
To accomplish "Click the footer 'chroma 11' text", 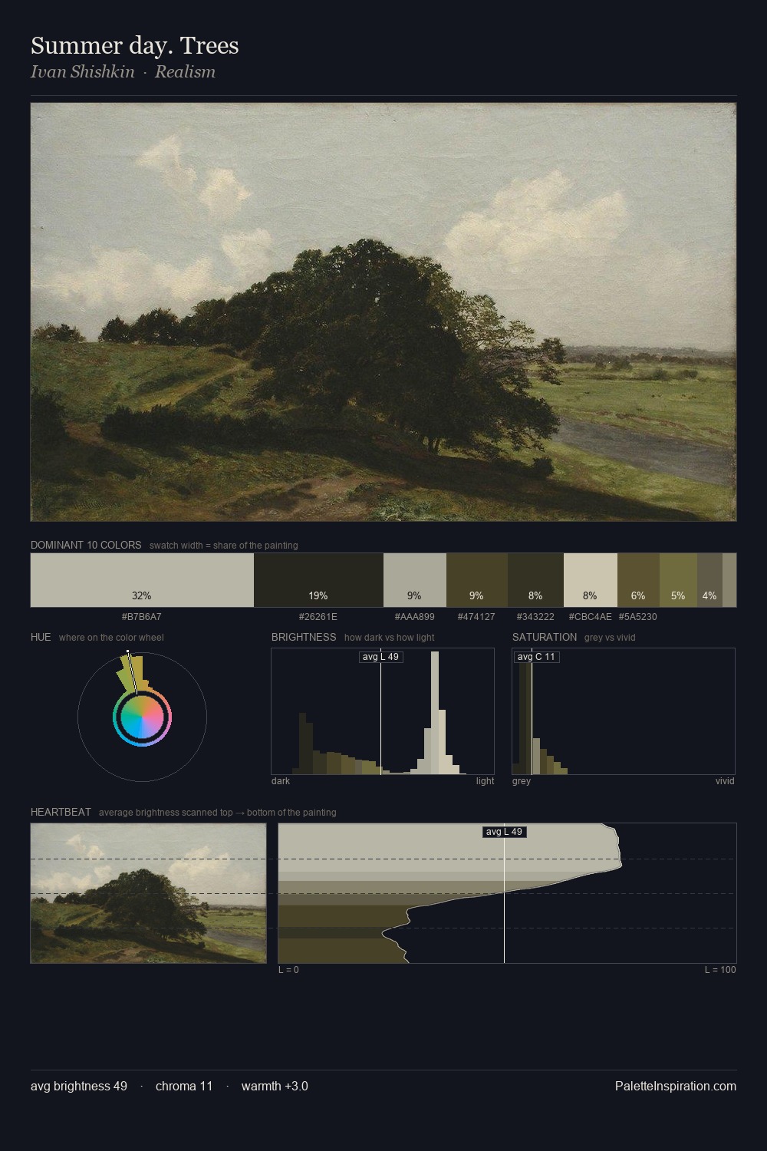I will tap(184, 1087).
